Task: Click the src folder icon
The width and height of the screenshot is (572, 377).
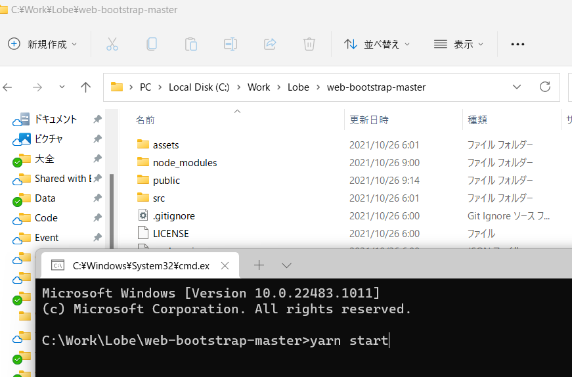Action: tap(143, 198)
